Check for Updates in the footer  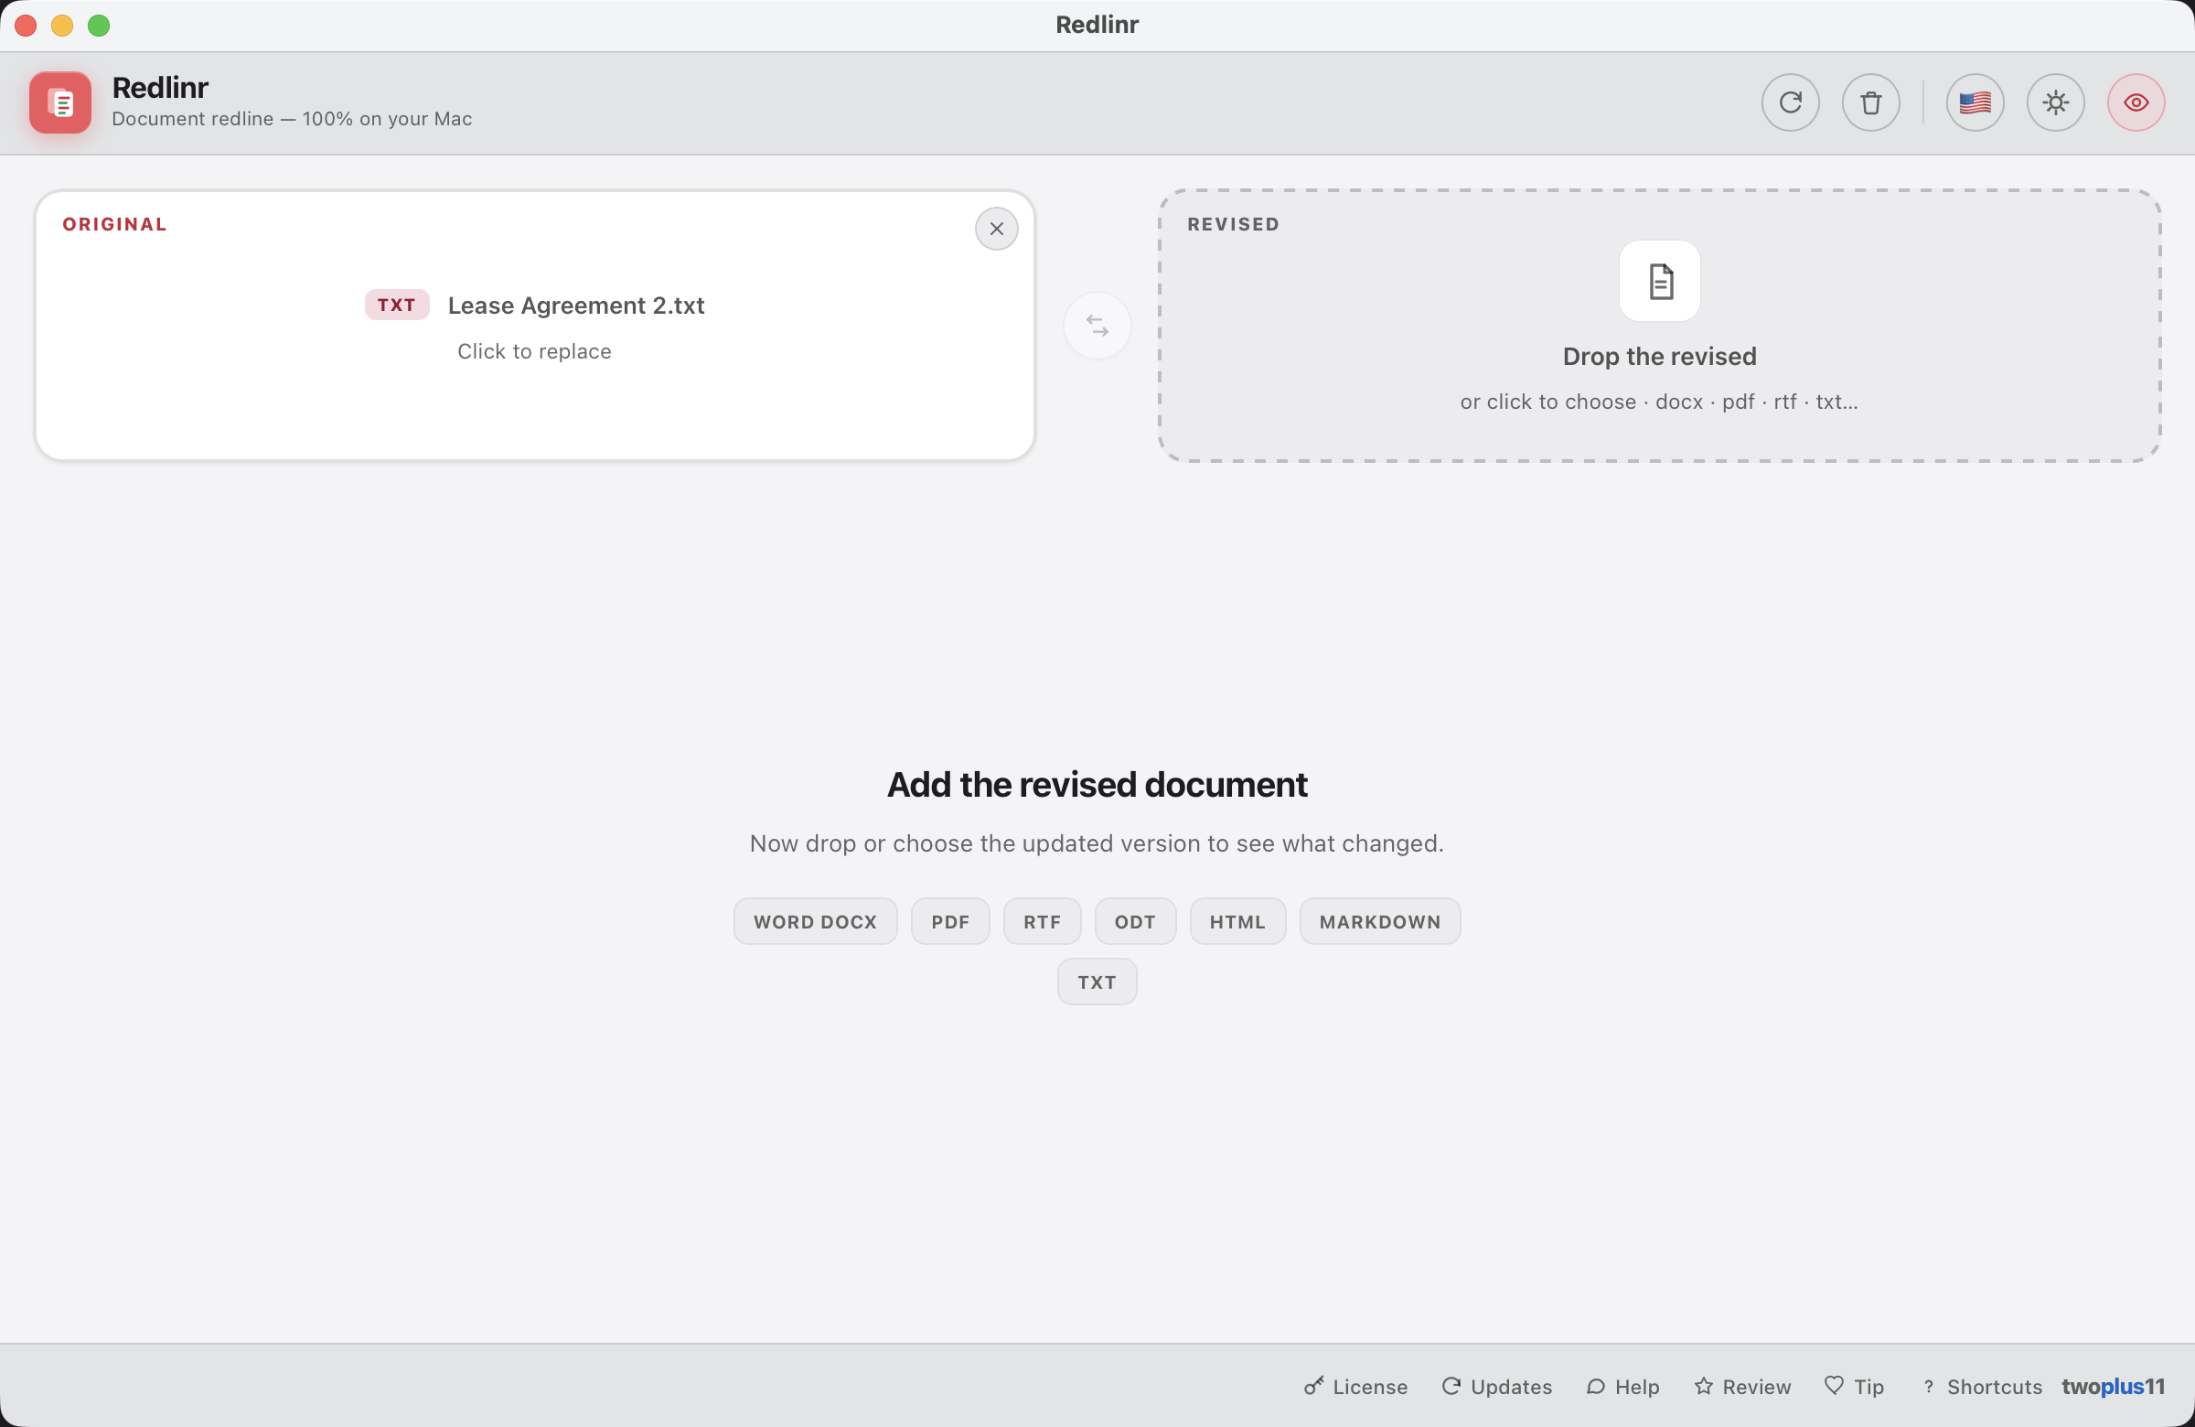coord(1497,1387)
